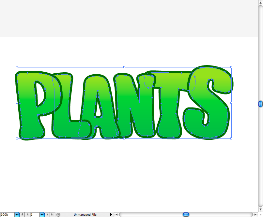Click the horizontal scrollbar right arrow

point(255,214)
